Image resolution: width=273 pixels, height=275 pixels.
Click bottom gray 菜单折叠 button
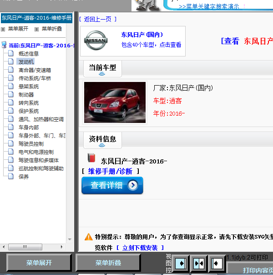point(108,263)
